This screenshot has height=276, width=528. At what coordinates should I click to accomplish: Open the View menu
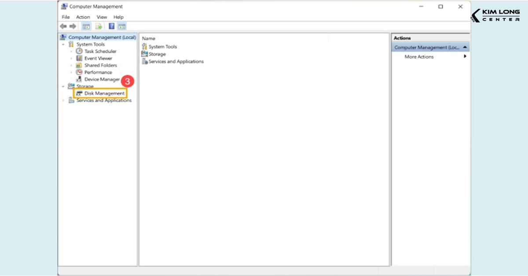point(102,17)
